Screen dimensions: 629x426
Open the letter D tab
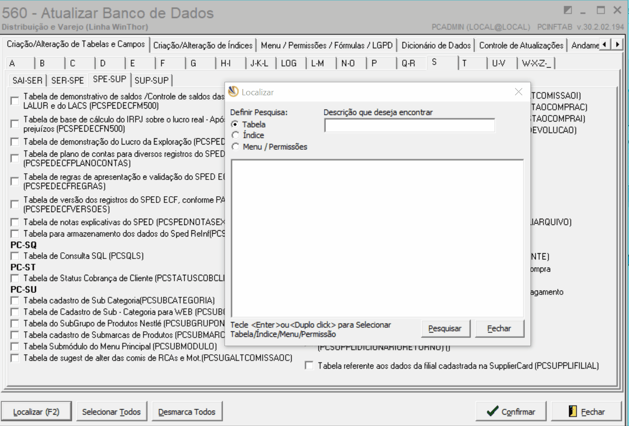pos(110,63)
